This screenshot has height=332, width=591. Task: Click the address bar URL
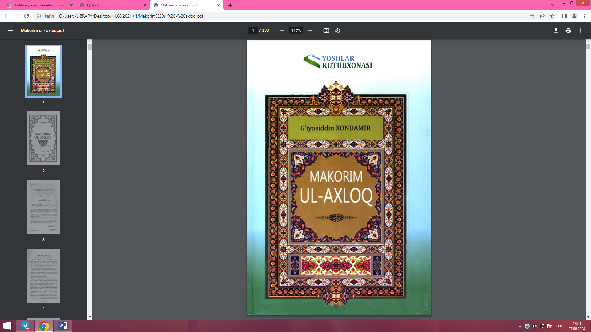(x=131, y=16)
